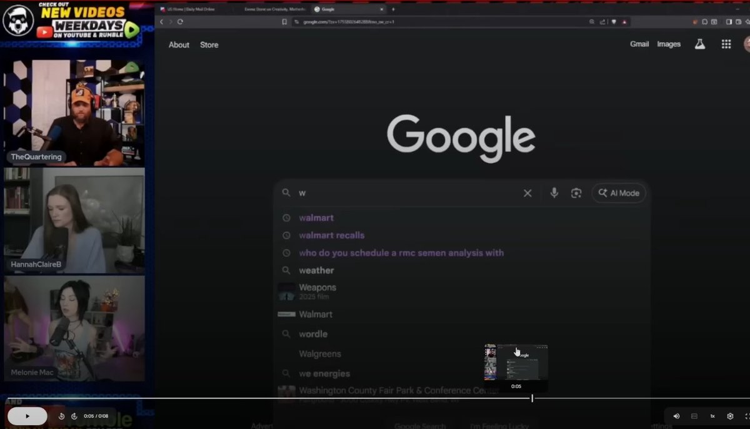
Task: Click the Melonie Mac webcam feed
Action: click(74, 328)
